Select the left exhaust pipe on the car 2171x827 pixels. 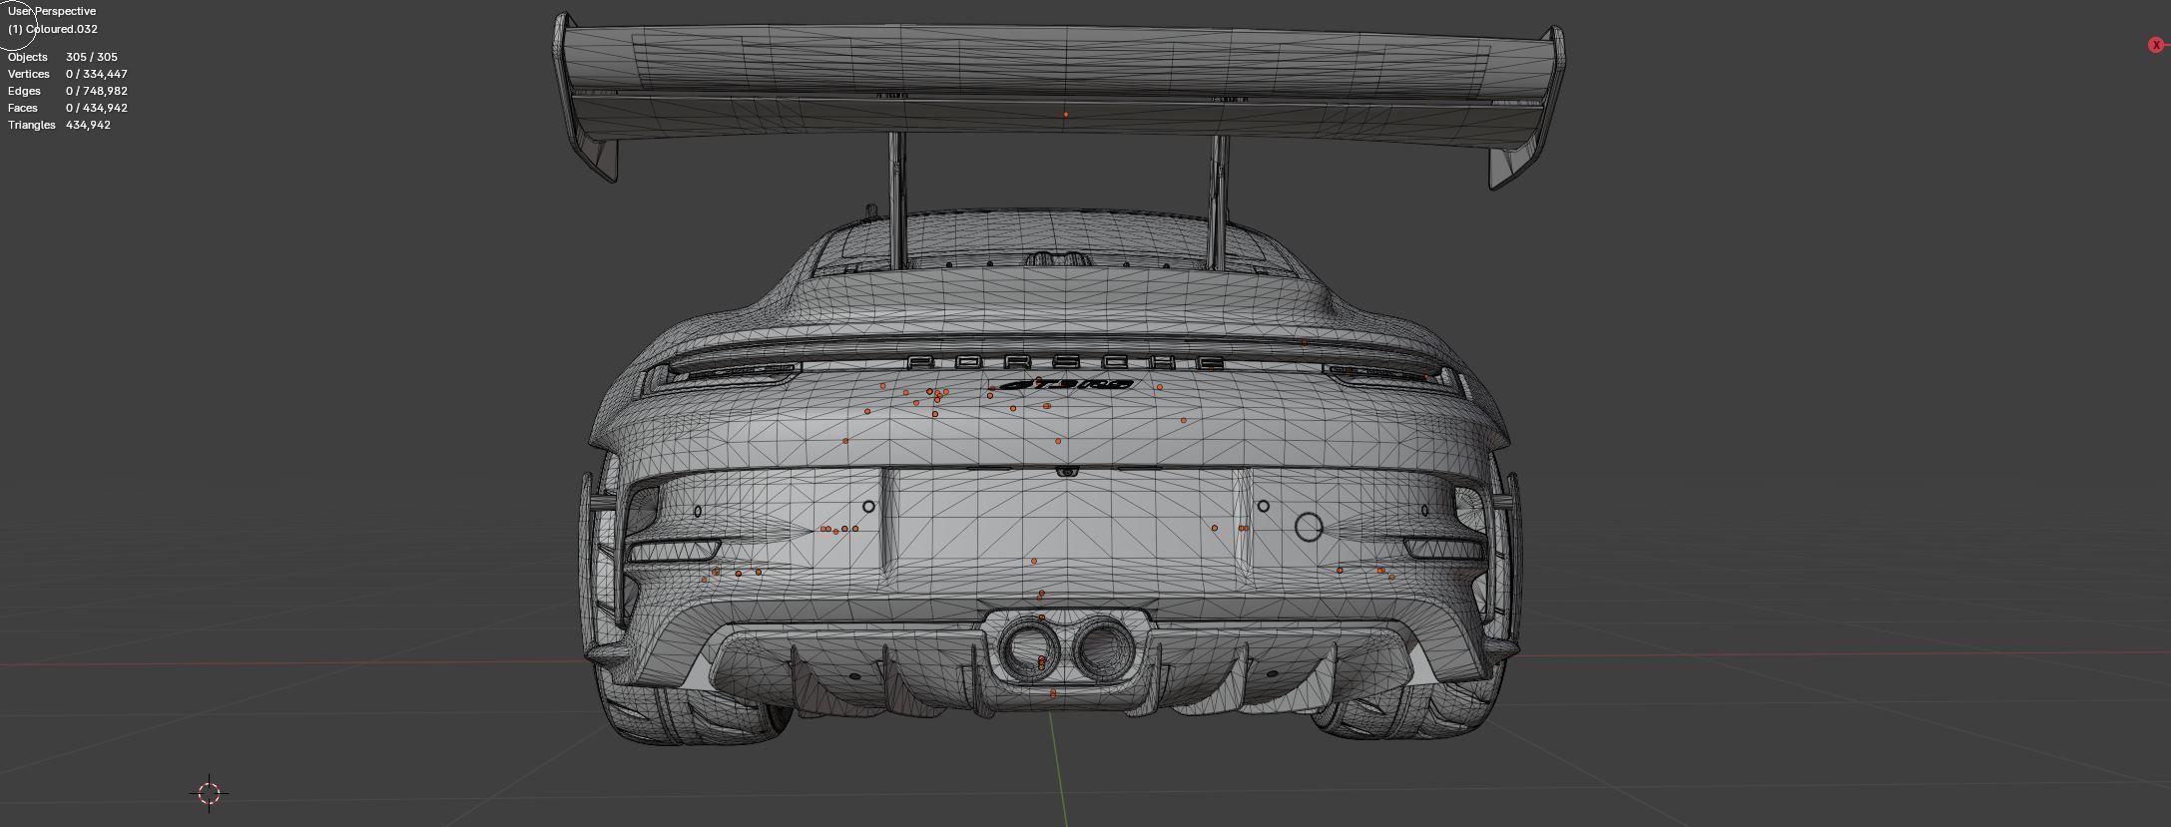click(1029, 647)
